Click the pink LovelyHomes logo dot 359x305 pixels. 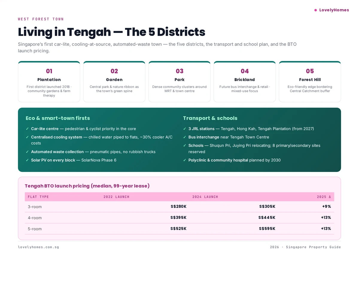(x=315, y=10)
